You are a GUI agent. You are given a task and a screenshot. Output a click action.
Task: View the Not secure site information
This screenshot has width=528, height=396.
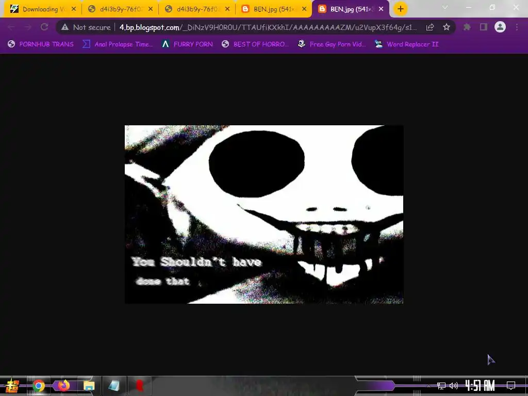86,27
